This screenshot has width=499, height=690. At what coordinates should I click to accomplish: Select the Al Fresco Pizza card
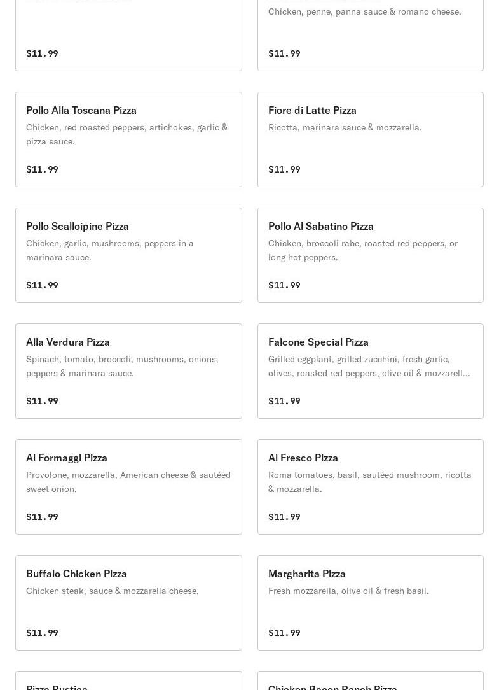pyautogui.click(x=370, y=487)
